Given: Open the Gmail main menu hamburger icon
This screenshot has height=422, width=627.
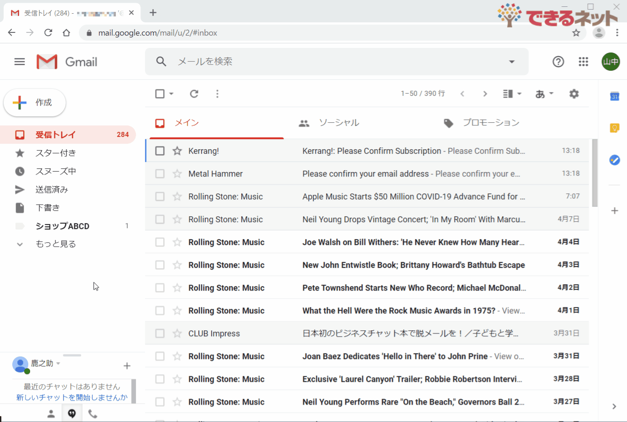Looking at the screenshot, I should click(x=20, y=62).
